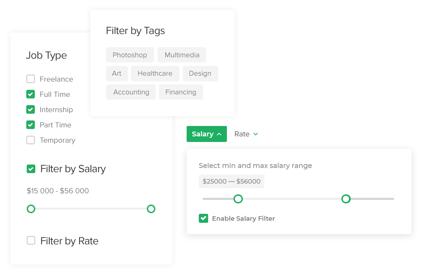Viewport: 425px width, 278px height.
Task: Select the Photoshop tag
Action: 130,55
